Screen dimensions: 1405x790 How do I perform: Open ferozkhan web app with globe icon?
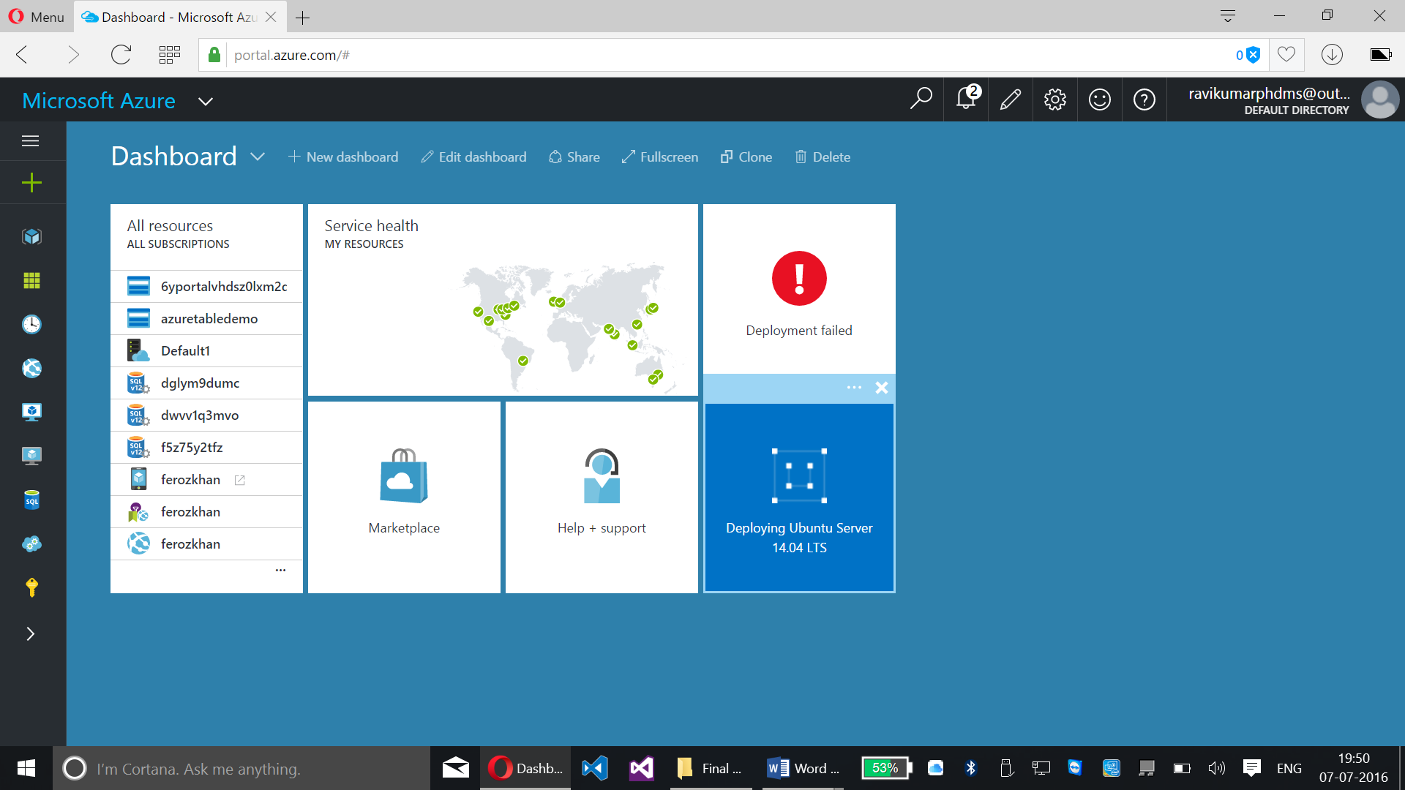pyautogui.click(x=206, y=543)
